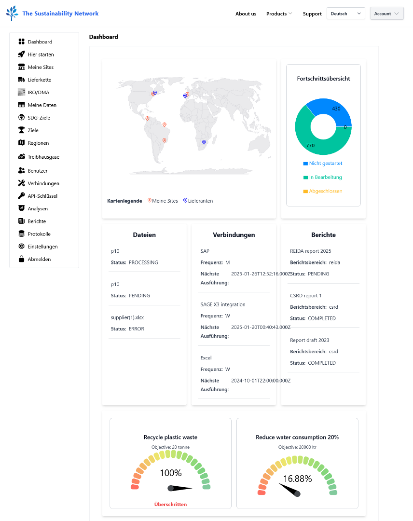Open Lieferkette page from sidebar
Viewport: 413px width, 521px height.
40,80
